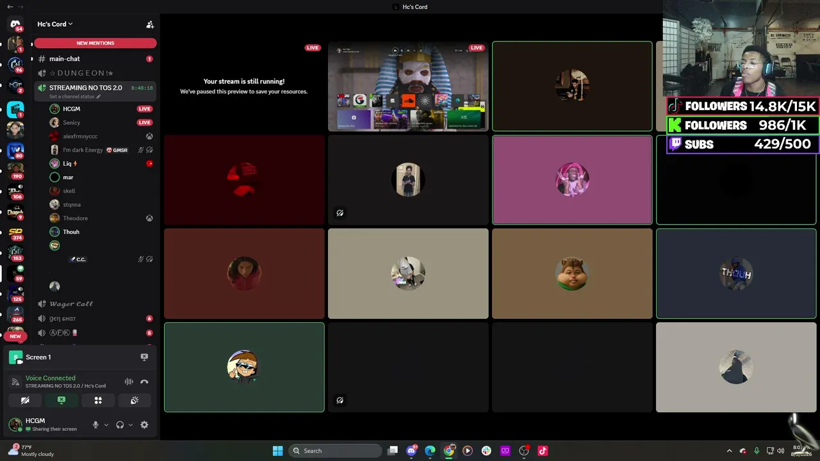Open Google Chrome from taskbar
820x461 pixels.
click(x=449, y=451)
